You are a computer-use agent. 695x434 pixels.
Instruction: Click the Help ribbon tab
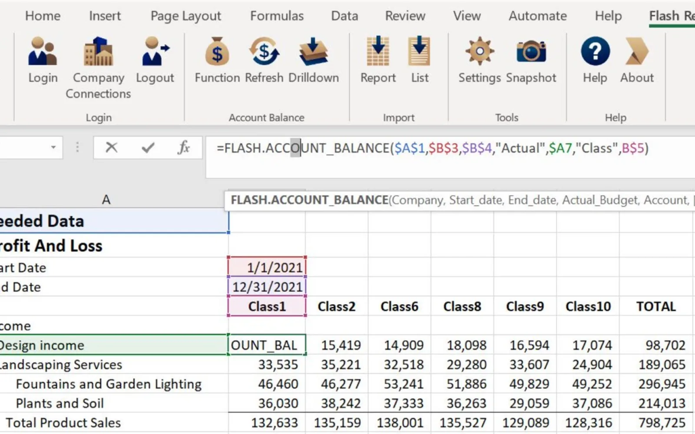(608, 16)
